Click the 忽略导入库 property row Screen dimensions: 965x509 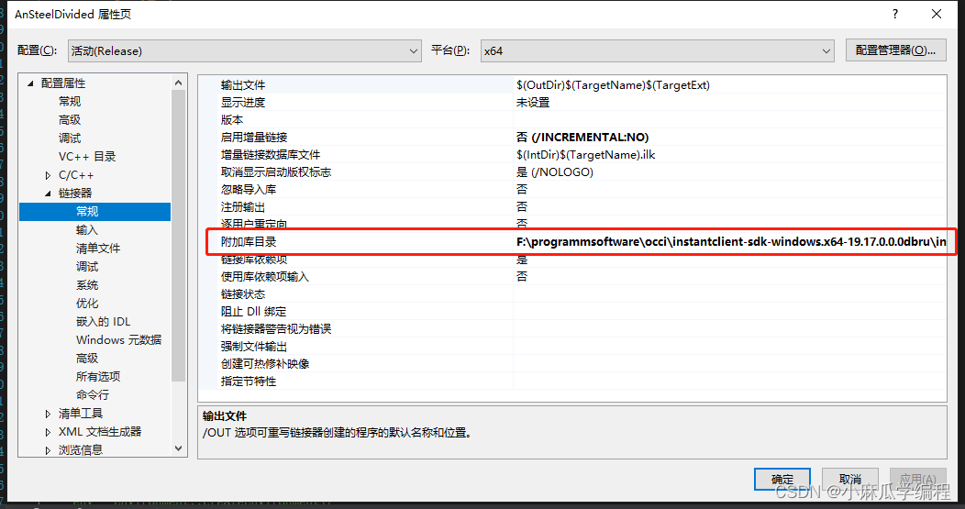[x=571, y=190]
